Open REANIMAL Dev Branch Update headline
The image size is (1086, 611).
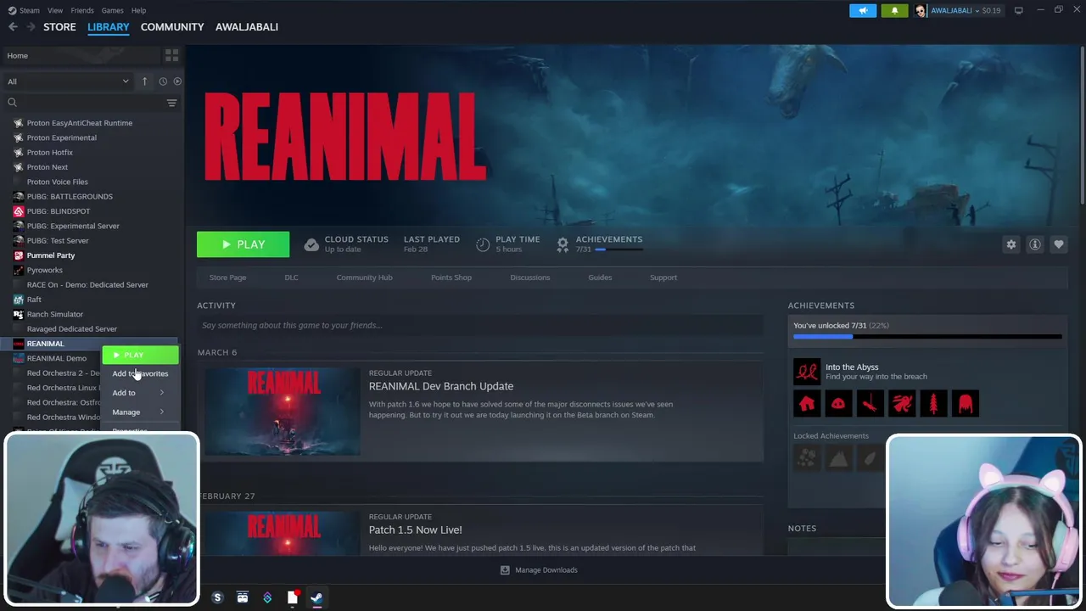click(x=441, y=386)
